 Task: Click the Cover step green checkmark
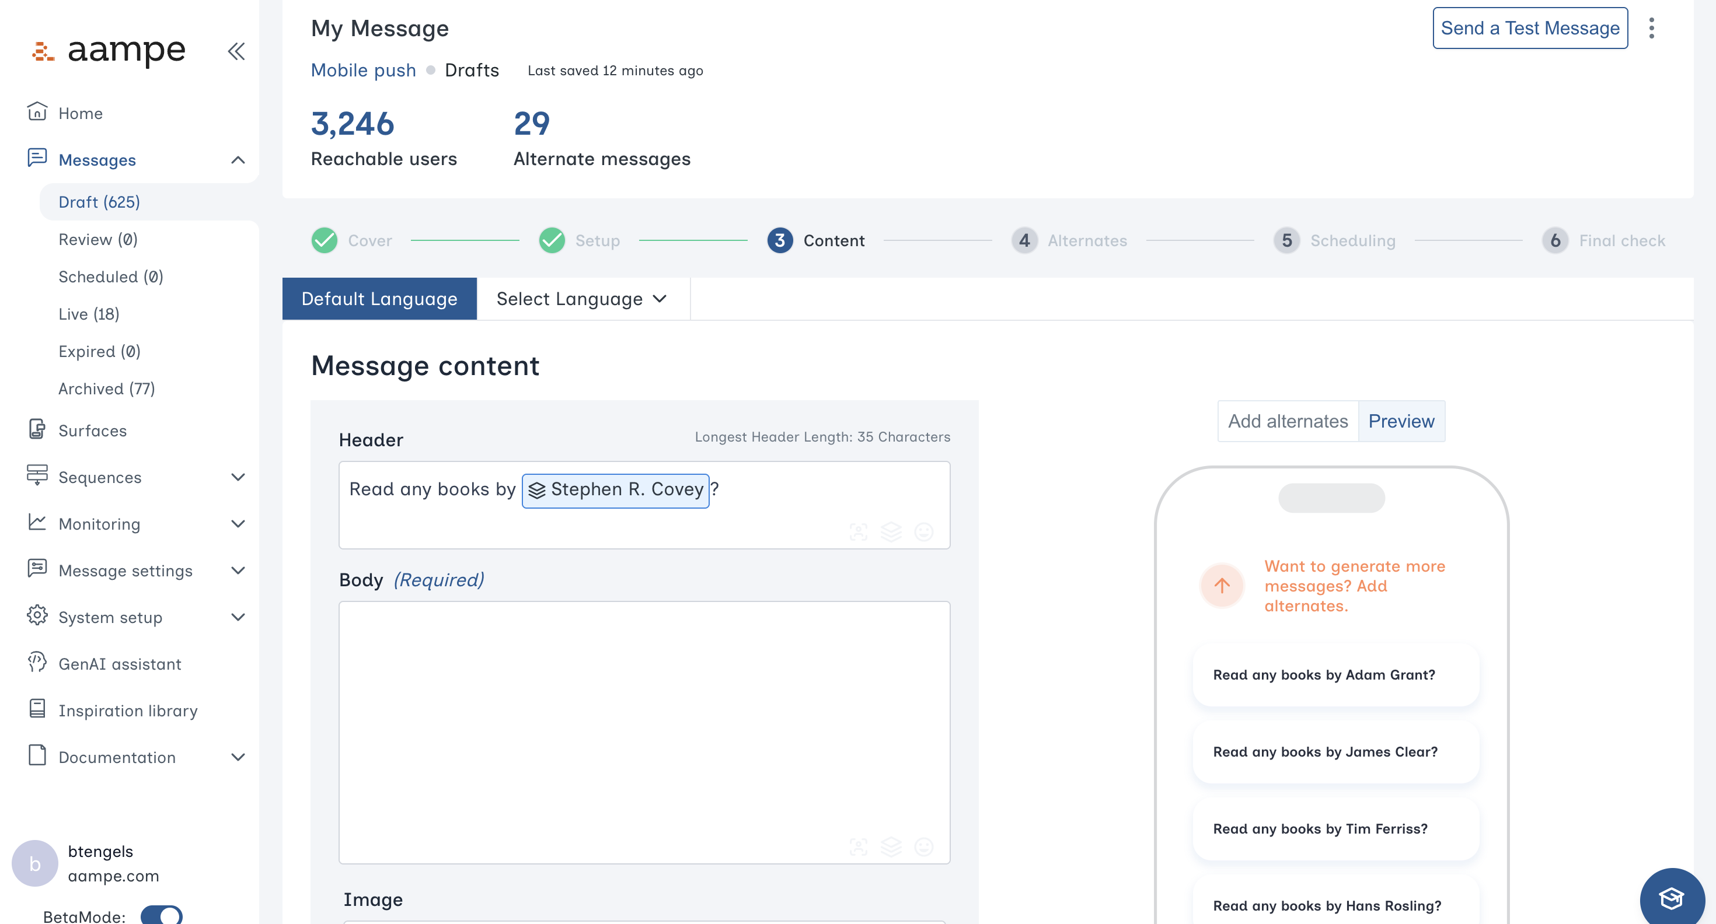click(x=325, y=240)
